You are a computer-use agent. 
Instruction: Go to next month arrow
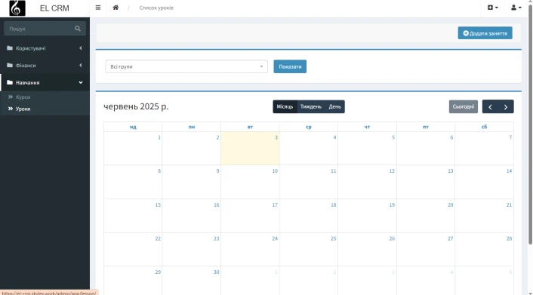click(506, 106)
